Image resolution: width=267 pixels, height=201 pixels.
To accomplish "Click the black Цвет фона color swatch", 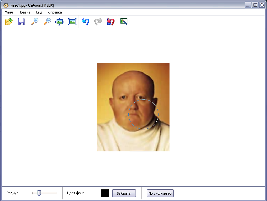I will (x=105, y=193).
